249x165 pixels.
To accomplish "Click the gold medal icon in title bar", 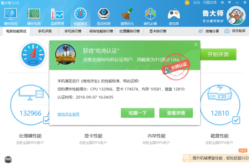I will point(187,3).
